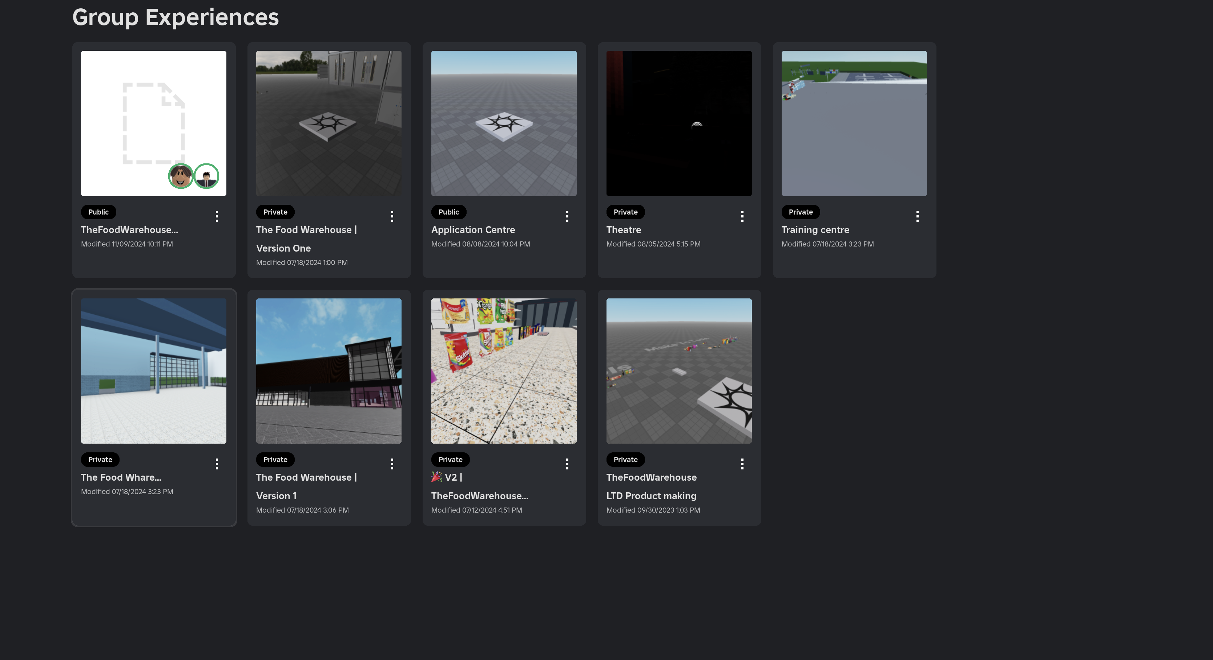
Task: Open options menu for V2 TheFoodWarehouse card
Action: [567, 464]
